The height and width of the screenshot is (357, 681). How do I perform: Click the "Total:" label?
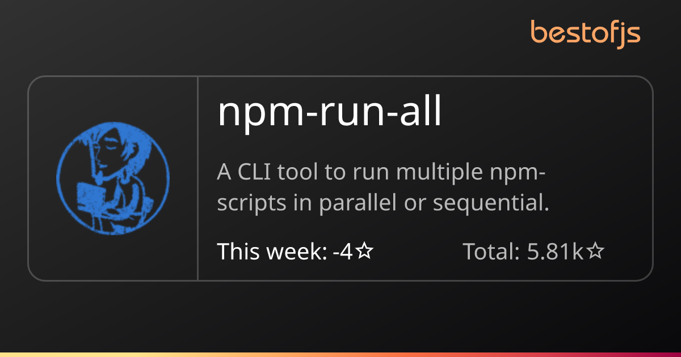coord(491,252)
